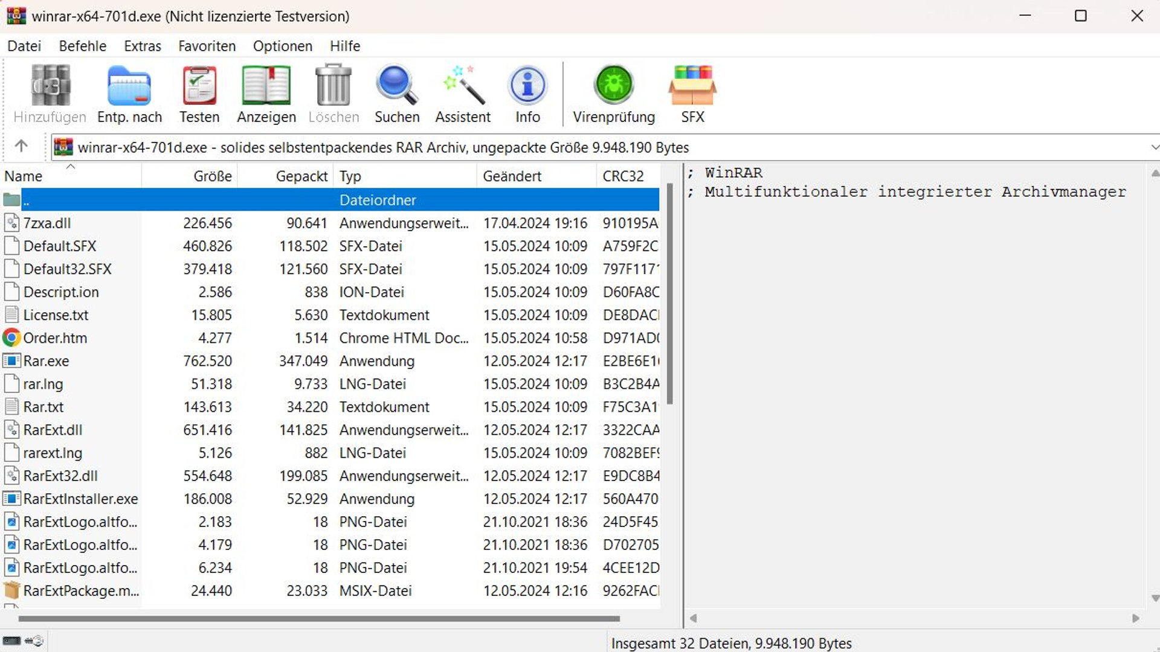
Task: Select Rar.exe by its application icon
Action: [11, 360]
